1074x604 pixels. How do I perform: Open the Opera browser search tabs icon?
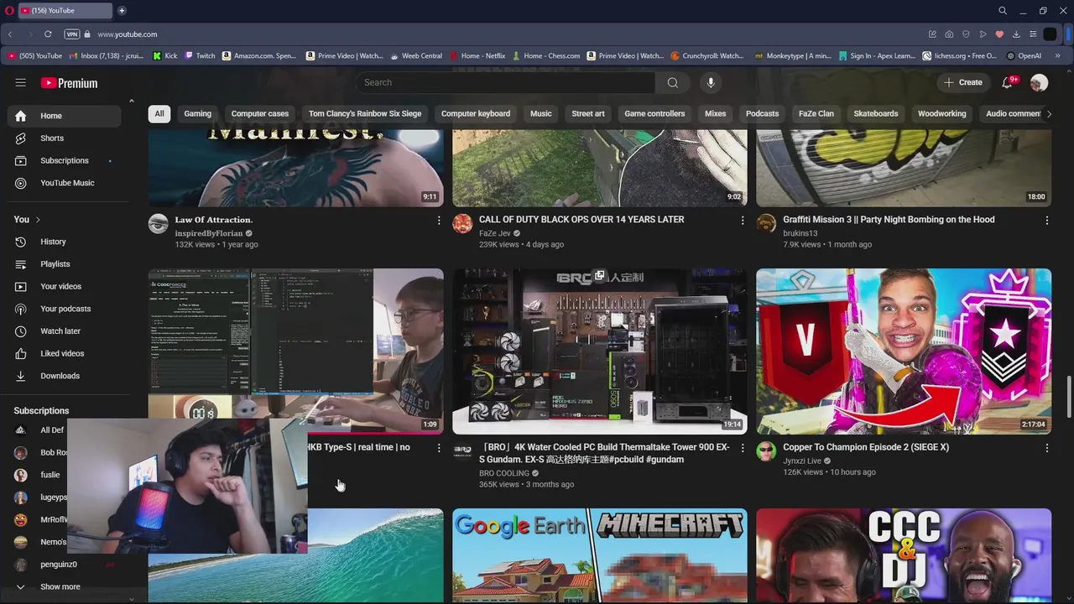1003,11
